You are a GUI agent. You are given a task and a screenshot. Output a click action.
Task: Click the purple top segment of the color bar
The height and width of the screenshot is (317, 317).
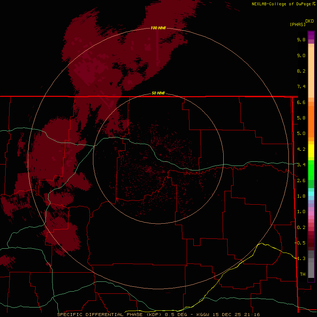tap(311, 35)
